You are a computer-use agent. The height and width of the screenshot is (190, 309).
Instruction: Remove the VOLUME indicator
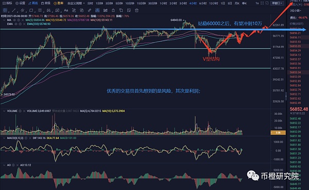[x=24, y=111]
